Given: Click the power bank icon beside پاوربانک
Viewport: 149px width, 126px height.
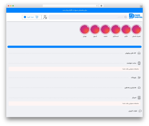Looking at the screenshot, I should point(139,77).
